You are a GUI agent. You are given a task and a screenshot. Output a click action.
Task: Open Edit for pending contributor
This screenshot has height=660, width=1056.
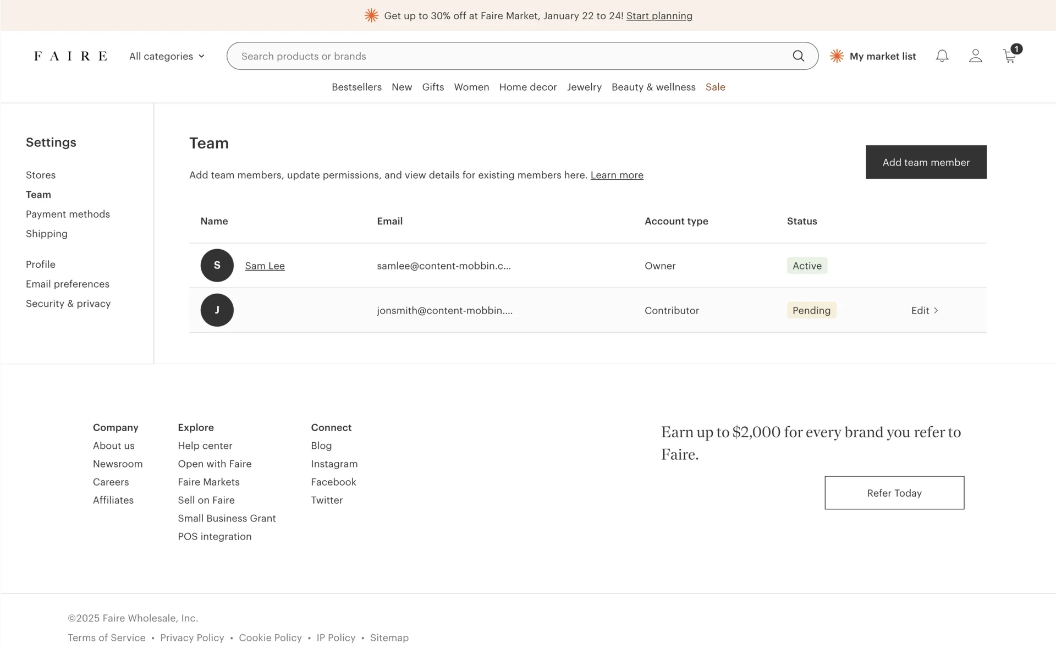[925, 310]
